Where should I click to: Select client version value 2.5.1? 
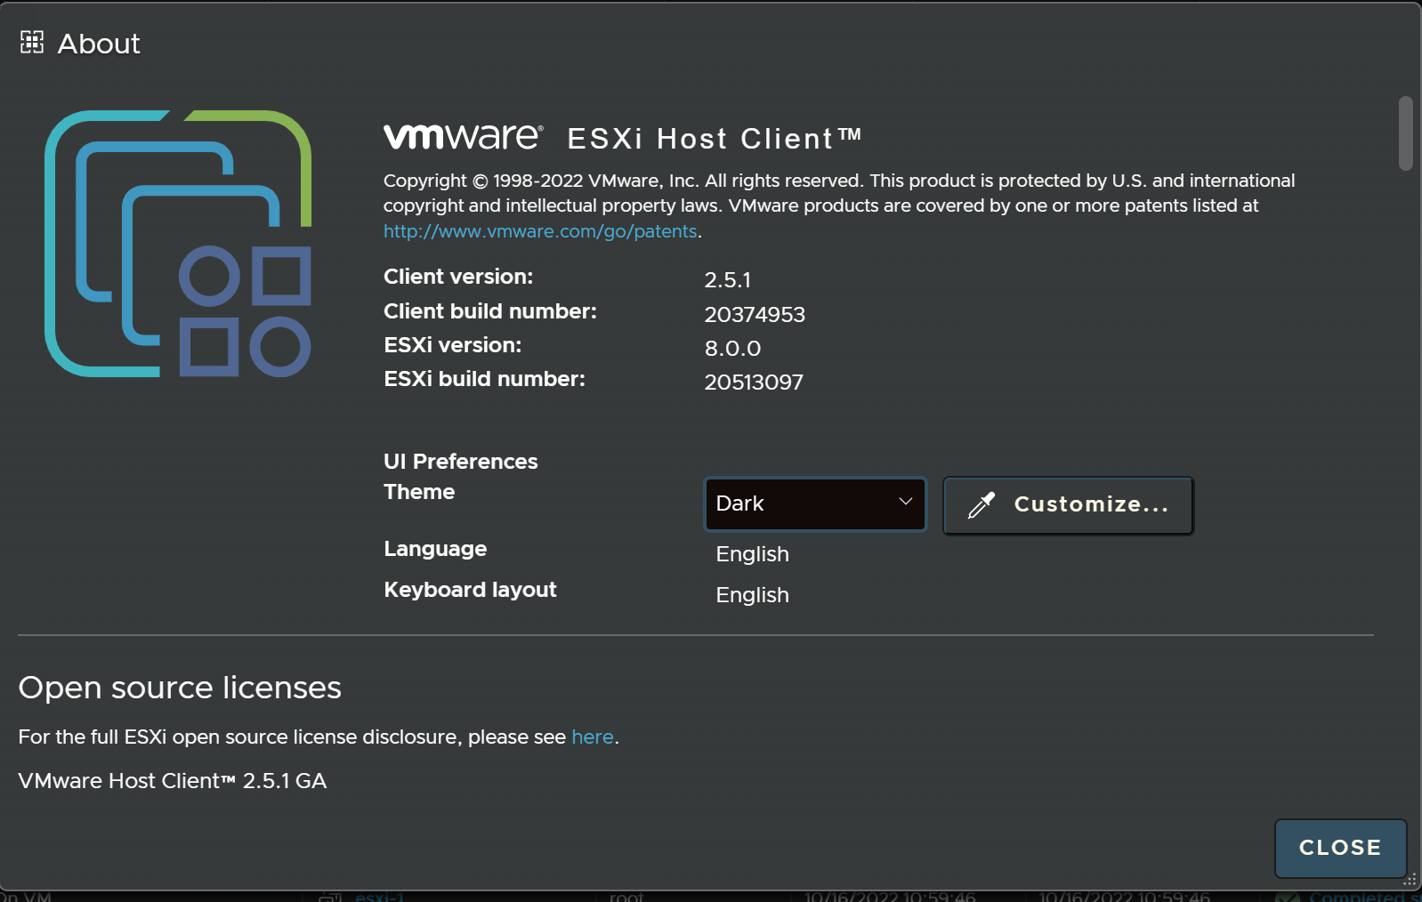click(x=728, y=280)
